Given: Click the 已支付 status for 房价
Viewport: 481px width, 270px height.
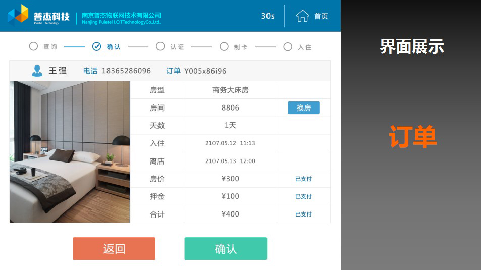Looking at the screenshot, I should (x=303, y=179).
